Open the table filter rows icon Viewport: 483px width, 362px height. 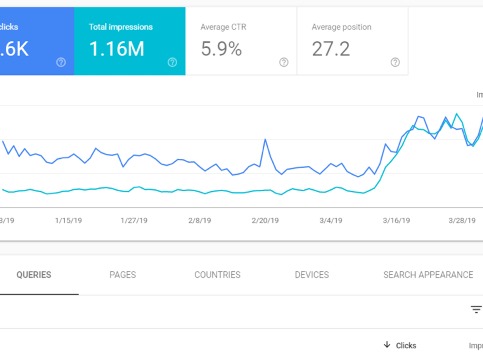[x=476, y=309]
